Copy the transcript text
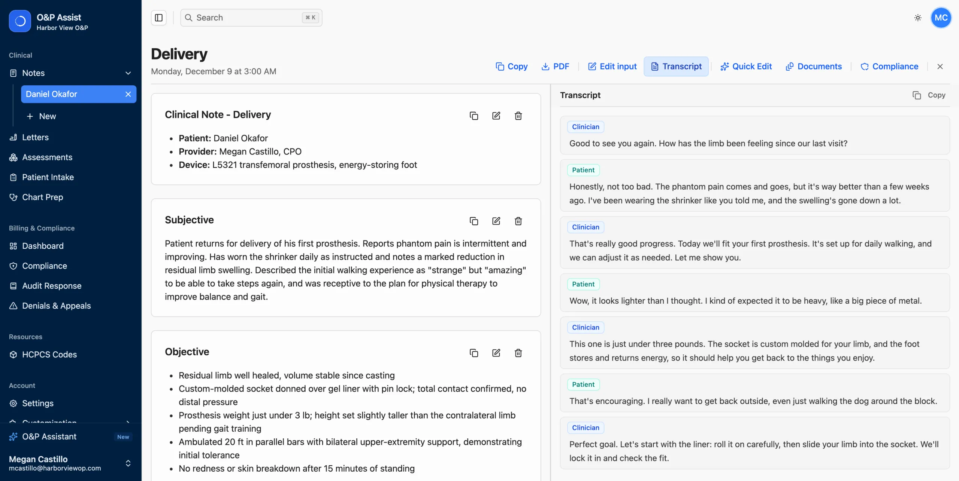The height and width of the screenshot is (481, 959). click(929, 95)
